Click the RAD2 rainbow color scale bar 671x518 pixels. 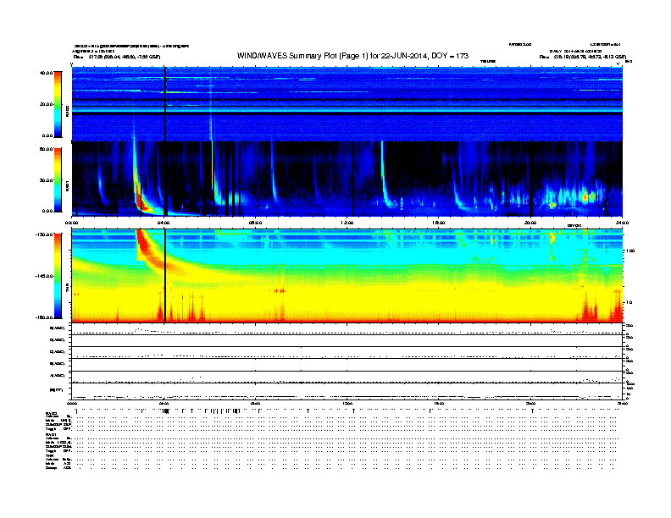point(58,104)
